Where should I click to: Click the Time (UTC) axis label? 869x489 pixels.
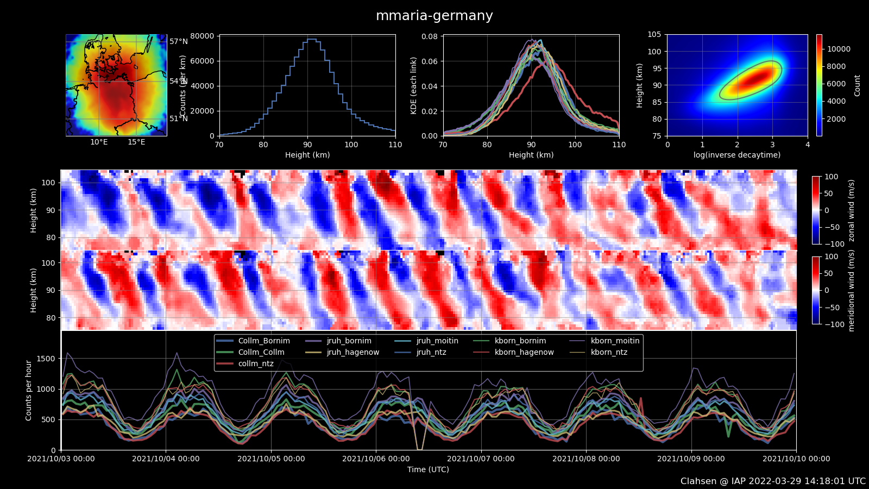coord(429,469)
